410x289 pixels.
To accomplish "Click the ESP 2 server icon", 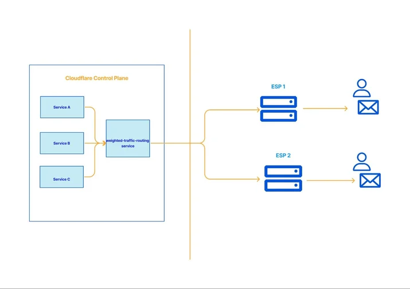I will coord(283,179).
